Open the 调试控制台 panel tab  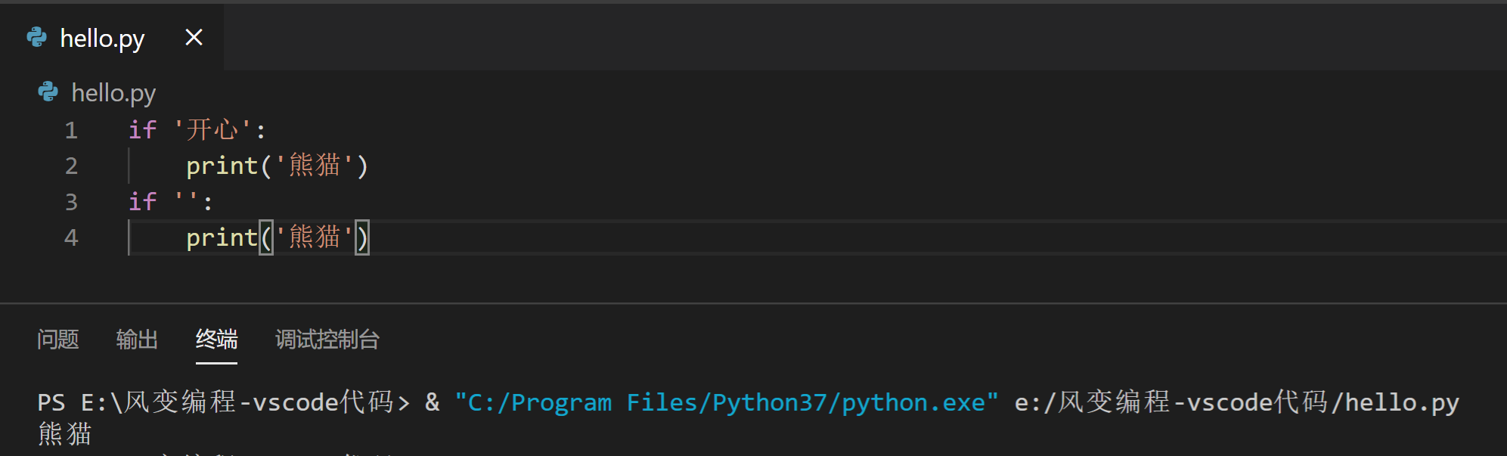click(327, 339)
